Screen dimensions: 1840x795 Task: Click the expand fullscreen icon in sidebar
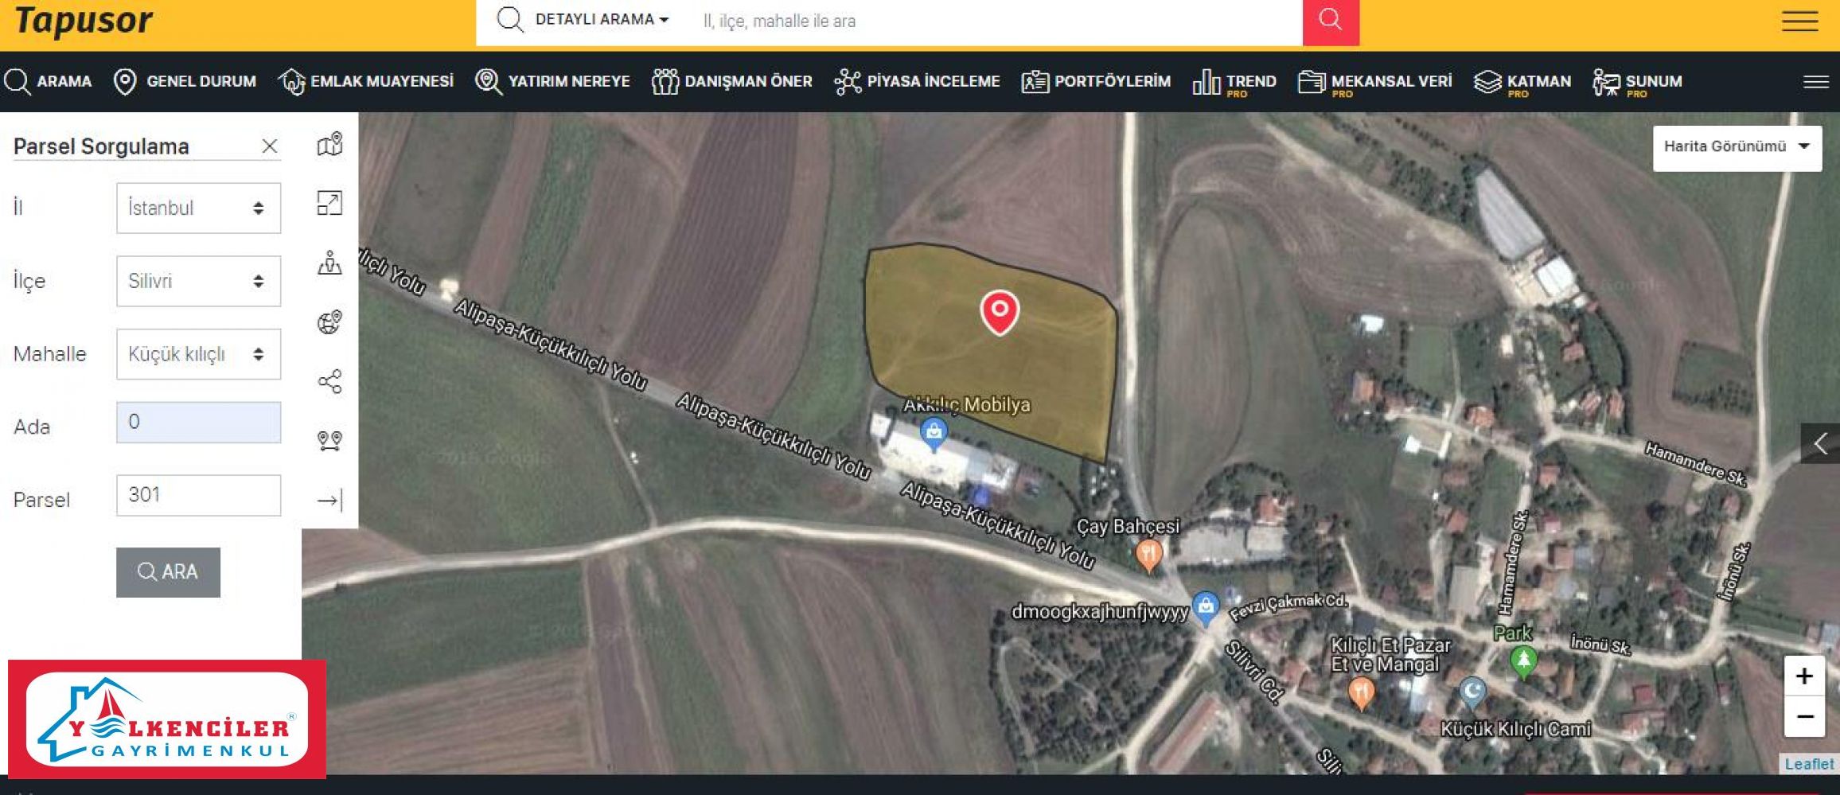coord(329,204)
